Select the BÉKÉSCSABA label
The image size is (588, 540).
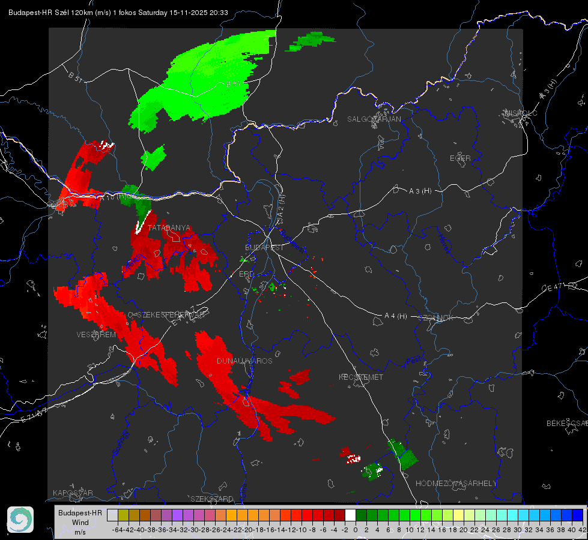[567, 424]
